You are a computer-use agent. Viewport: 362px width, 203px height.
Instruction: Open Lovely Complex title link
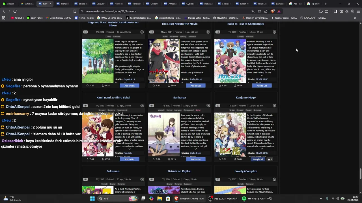tap(246, 171)
